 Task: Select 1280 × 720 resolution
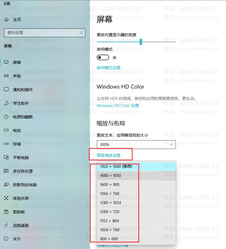pos(136,212)
